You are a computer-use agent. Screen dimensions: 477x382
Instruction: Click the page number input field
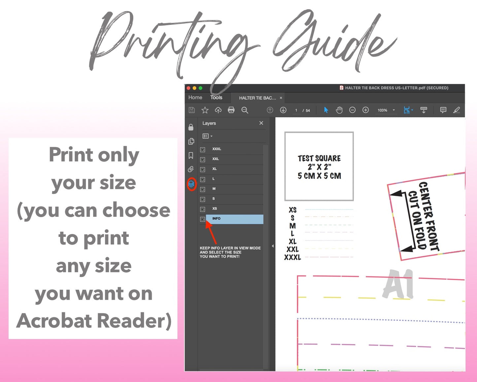(x=296, y=110)
